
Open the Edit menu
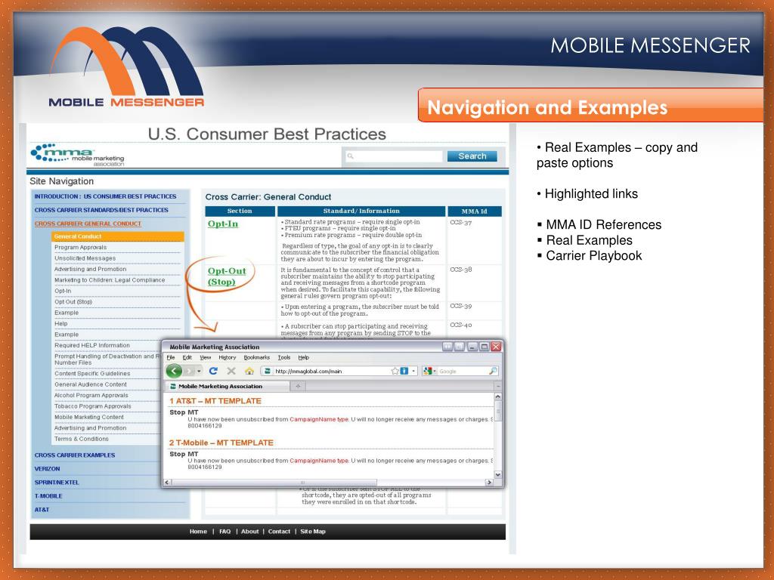click(x=187, y=357)
